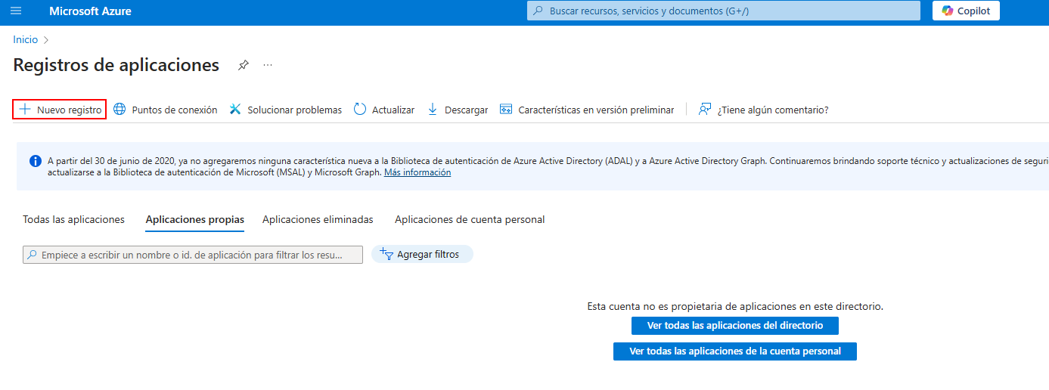Switch to Todas las aplicaciones tab
The width and height of the screenshot is (1049, 390).
73,219
